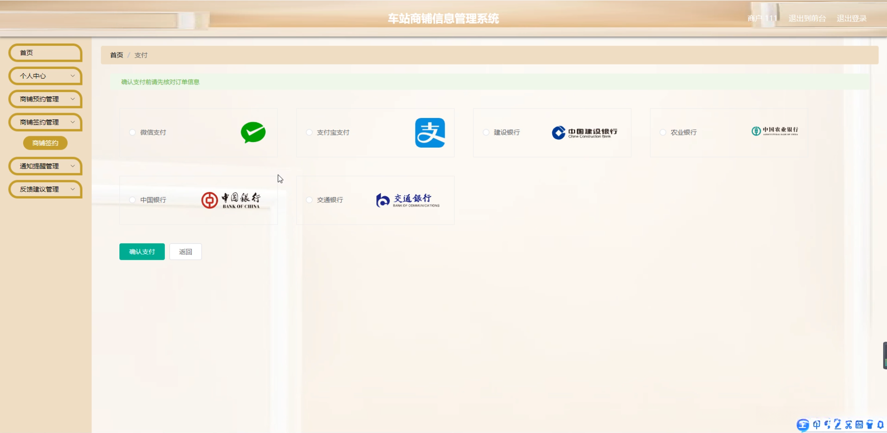Image resolution: width=887 pixels, height=433 pixels.
Task: Expand the 商铺预约管理 chevron
Action: 73,99
